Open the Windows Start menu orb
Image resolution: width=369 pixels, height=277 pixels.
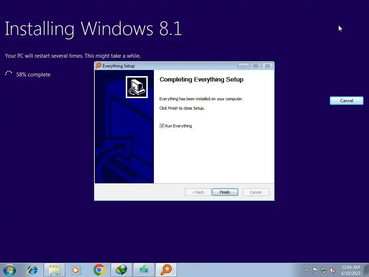pos(10,270)
